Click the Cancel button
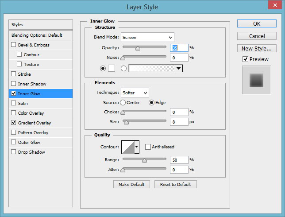 pos(257,36)
